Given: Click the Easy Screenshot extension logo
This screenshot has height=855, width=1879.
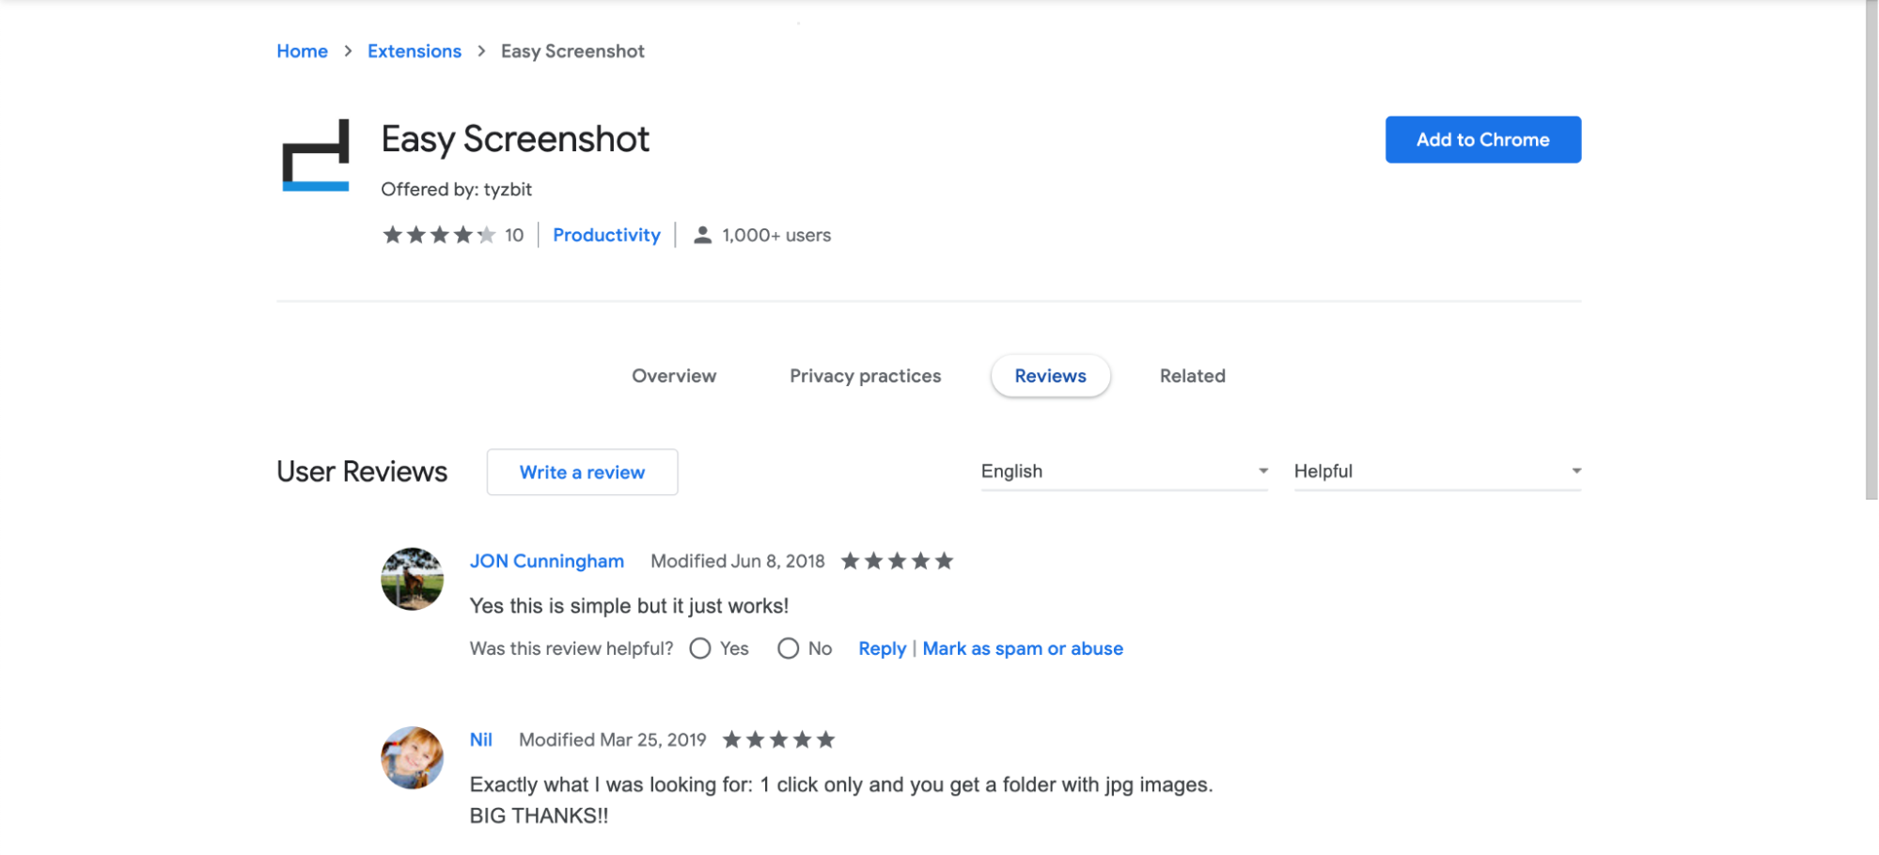Looking at the screenshot, I should click(x=316, y=155).
